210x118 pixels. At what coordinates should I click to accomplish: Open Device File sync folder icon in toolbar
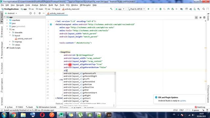[181, 9]
